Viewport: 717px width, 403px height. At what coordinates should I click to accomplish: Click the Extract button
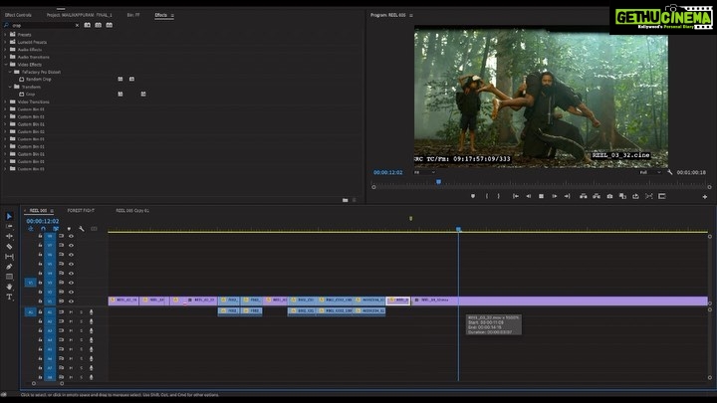pos(597,196)
